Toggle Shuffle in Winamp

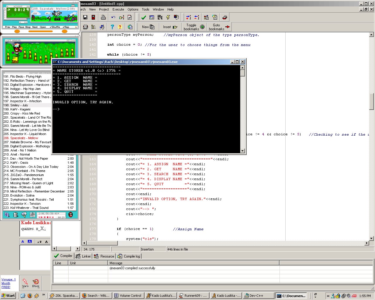[55, 27]
